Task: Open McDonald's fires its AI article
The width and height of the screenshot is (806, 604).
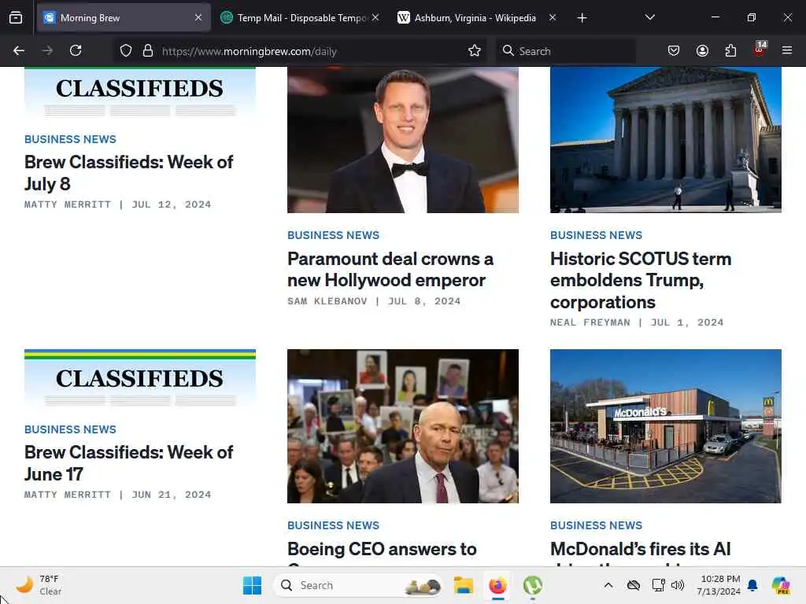Action: 641,550
